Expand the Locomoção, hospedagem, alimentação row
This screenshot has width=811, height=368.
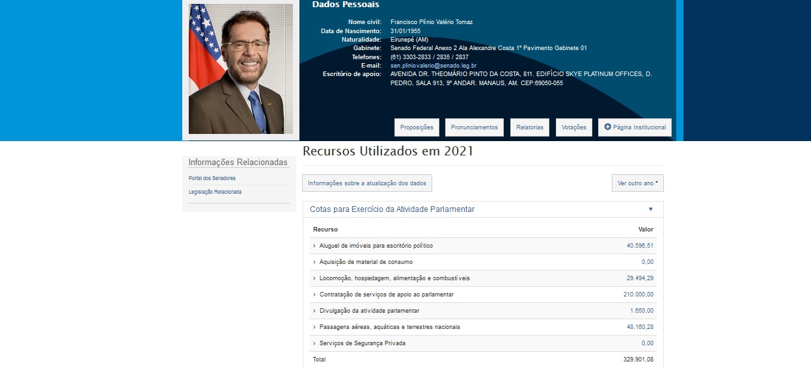314,278
